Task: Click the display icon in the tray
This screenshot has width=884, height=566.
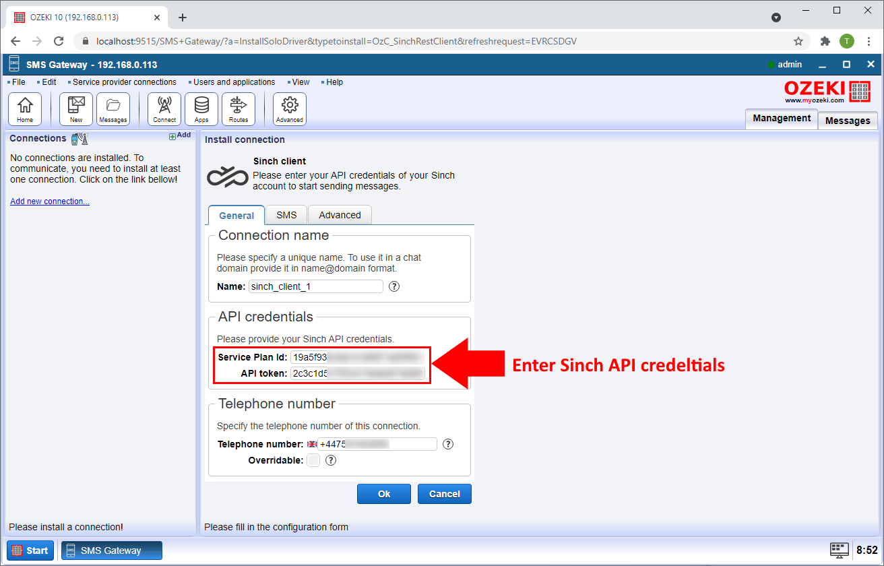Action: (840, 550)
